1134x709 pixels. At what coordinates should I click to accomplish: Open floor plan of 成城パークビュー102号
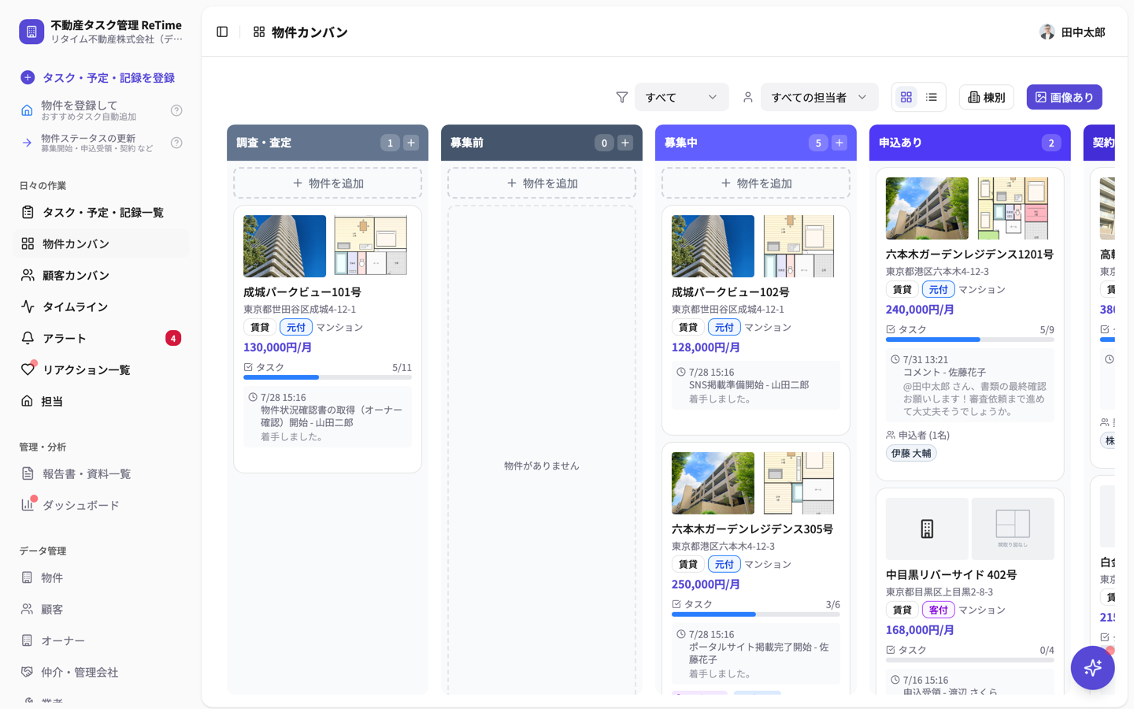tap(799, 246)
